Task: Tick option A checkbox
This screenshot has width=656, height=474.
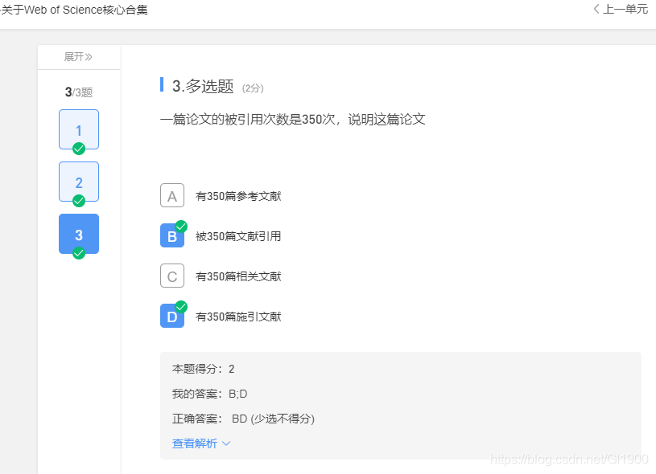Action: 172,195
